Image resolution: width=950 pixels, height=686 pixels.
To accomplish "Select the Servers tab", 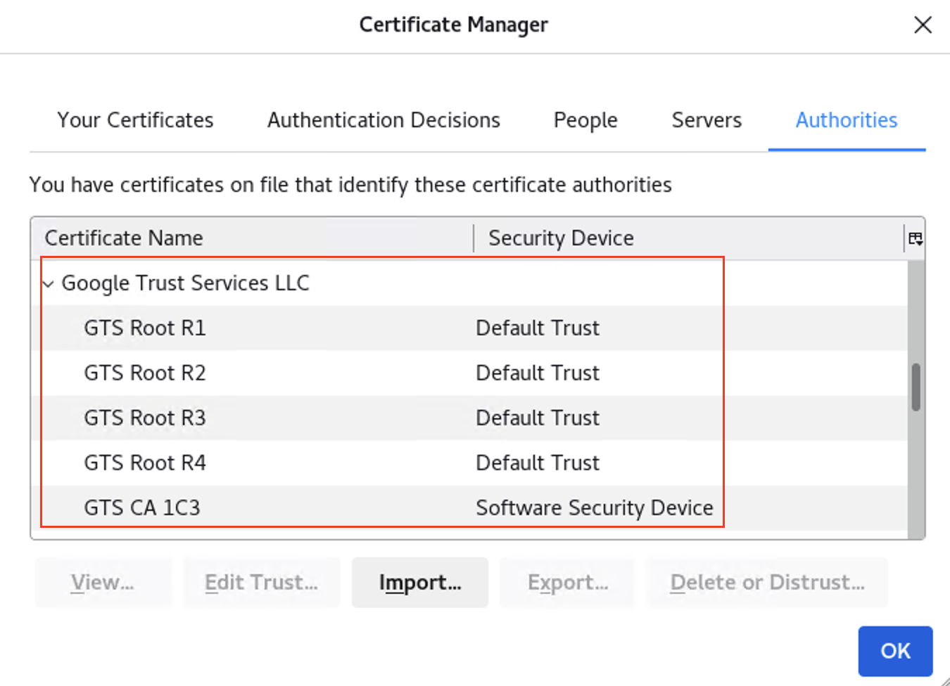I will (707, 120).
